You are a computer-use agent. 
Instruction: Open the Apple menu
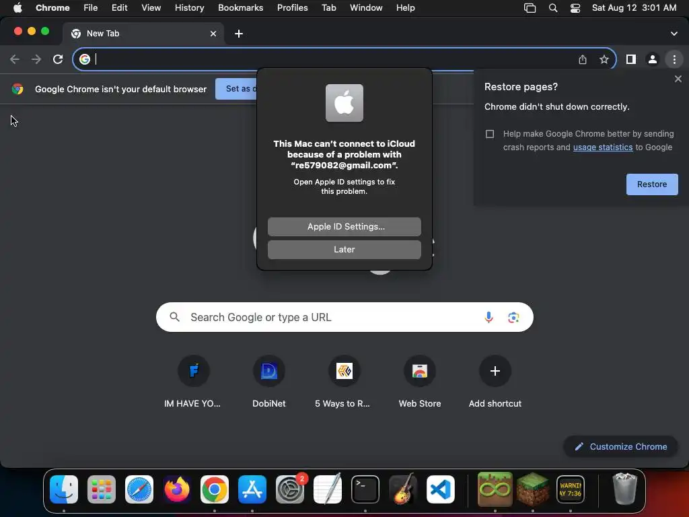click(x=17, y=8)
